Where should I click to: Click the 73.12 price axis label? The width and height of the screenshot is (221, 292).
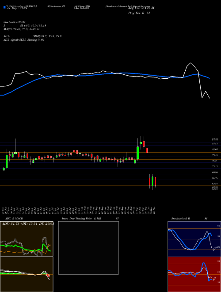pos(215,166)
